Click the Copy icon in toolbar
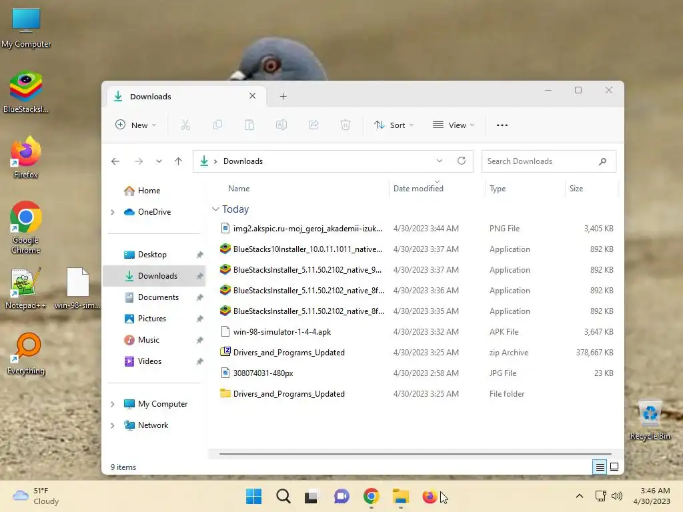Viewport: 683px width, 512px height. pos(217,125)
